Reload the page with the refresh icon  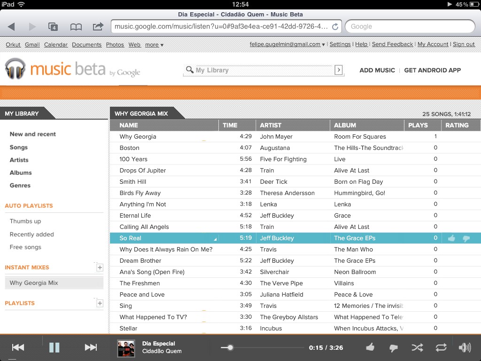tap(335, 27)
